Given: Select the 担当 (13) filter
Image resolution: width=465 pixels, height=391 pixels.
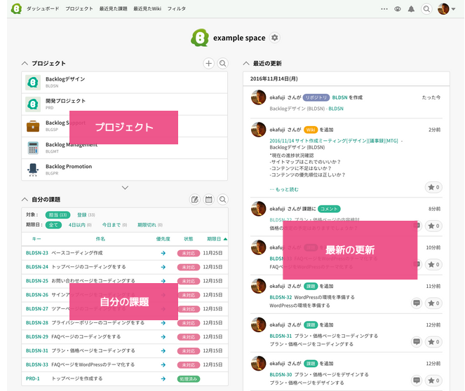Looking at the screenshot, I should 58,214.
